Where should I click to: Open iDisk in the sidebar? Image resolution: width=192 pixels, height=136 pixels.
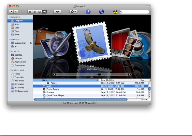pos(20,35)
